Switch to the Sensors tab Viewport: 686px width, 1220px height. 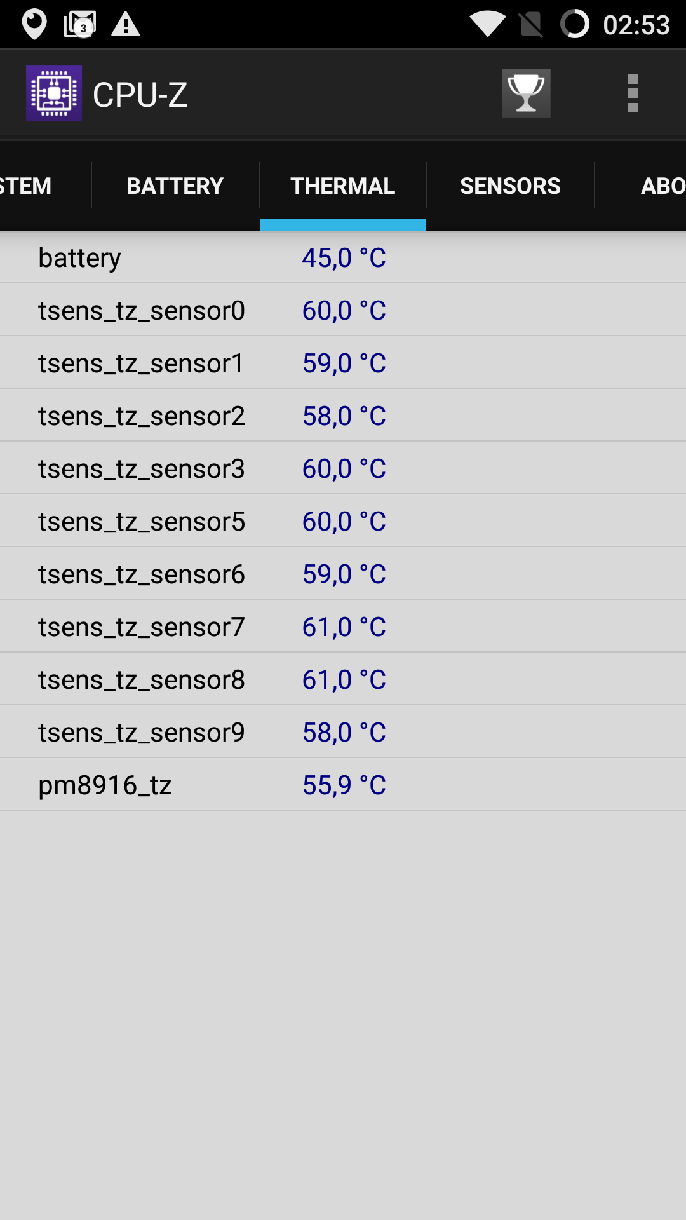[x=510, y=186]
